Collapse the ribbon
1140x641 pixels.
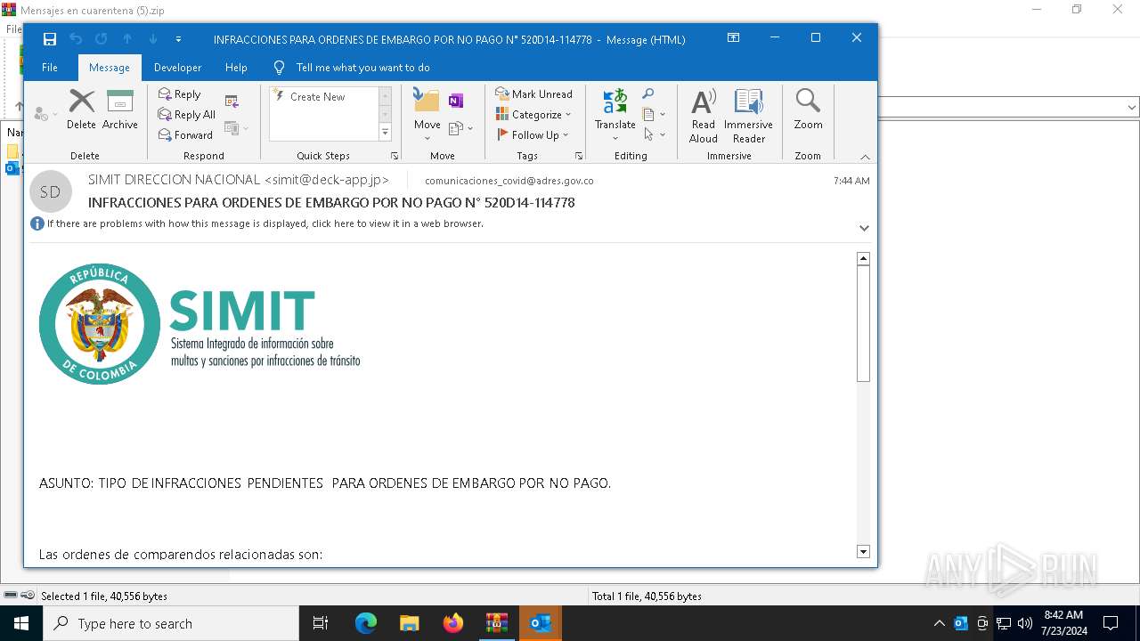point(865,157)
